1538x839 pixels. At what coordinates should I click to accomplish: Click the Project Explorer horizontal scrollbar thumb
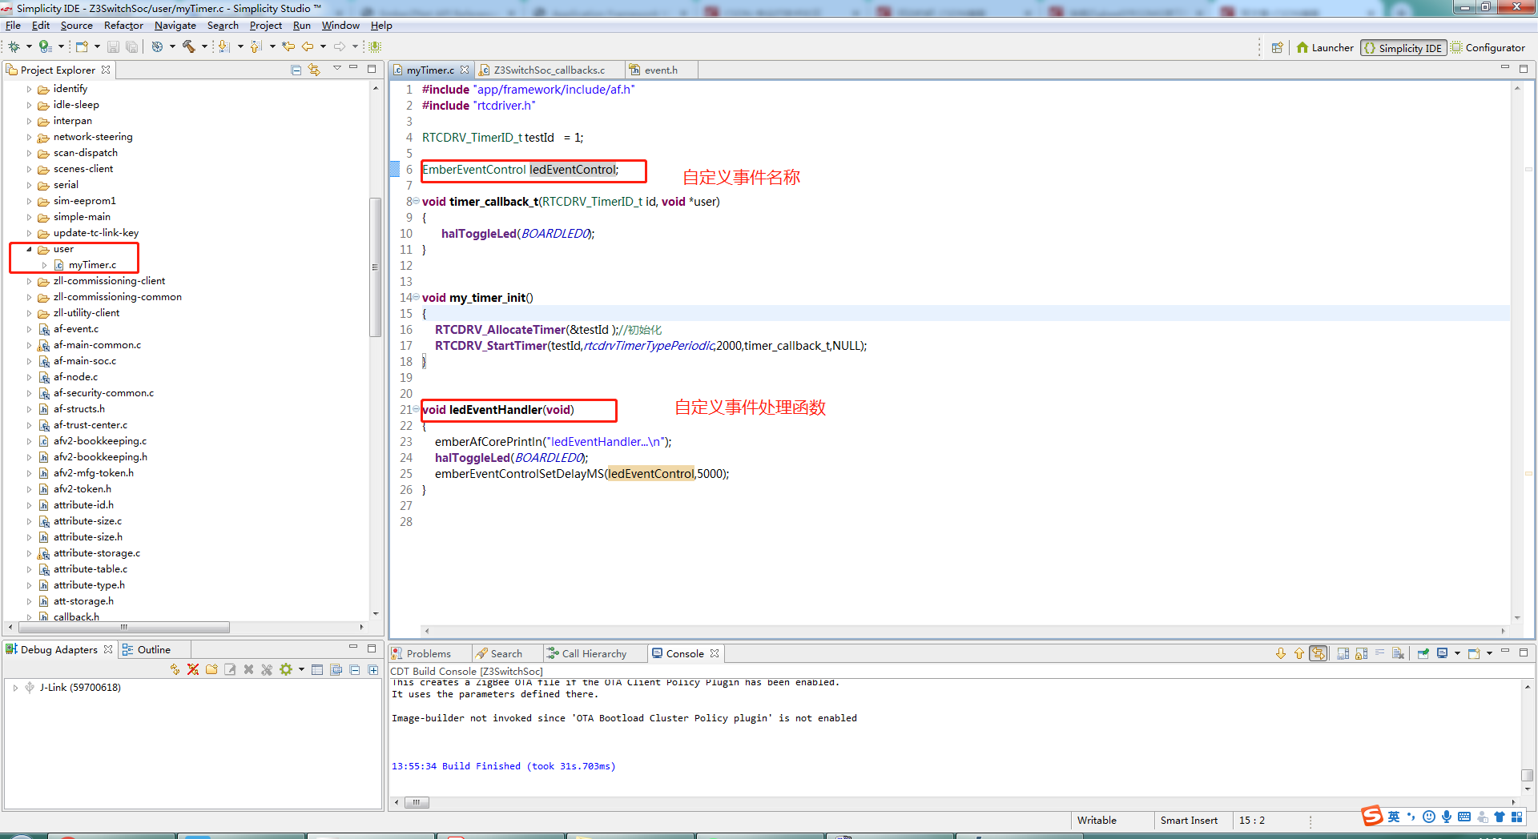[123, 628]
